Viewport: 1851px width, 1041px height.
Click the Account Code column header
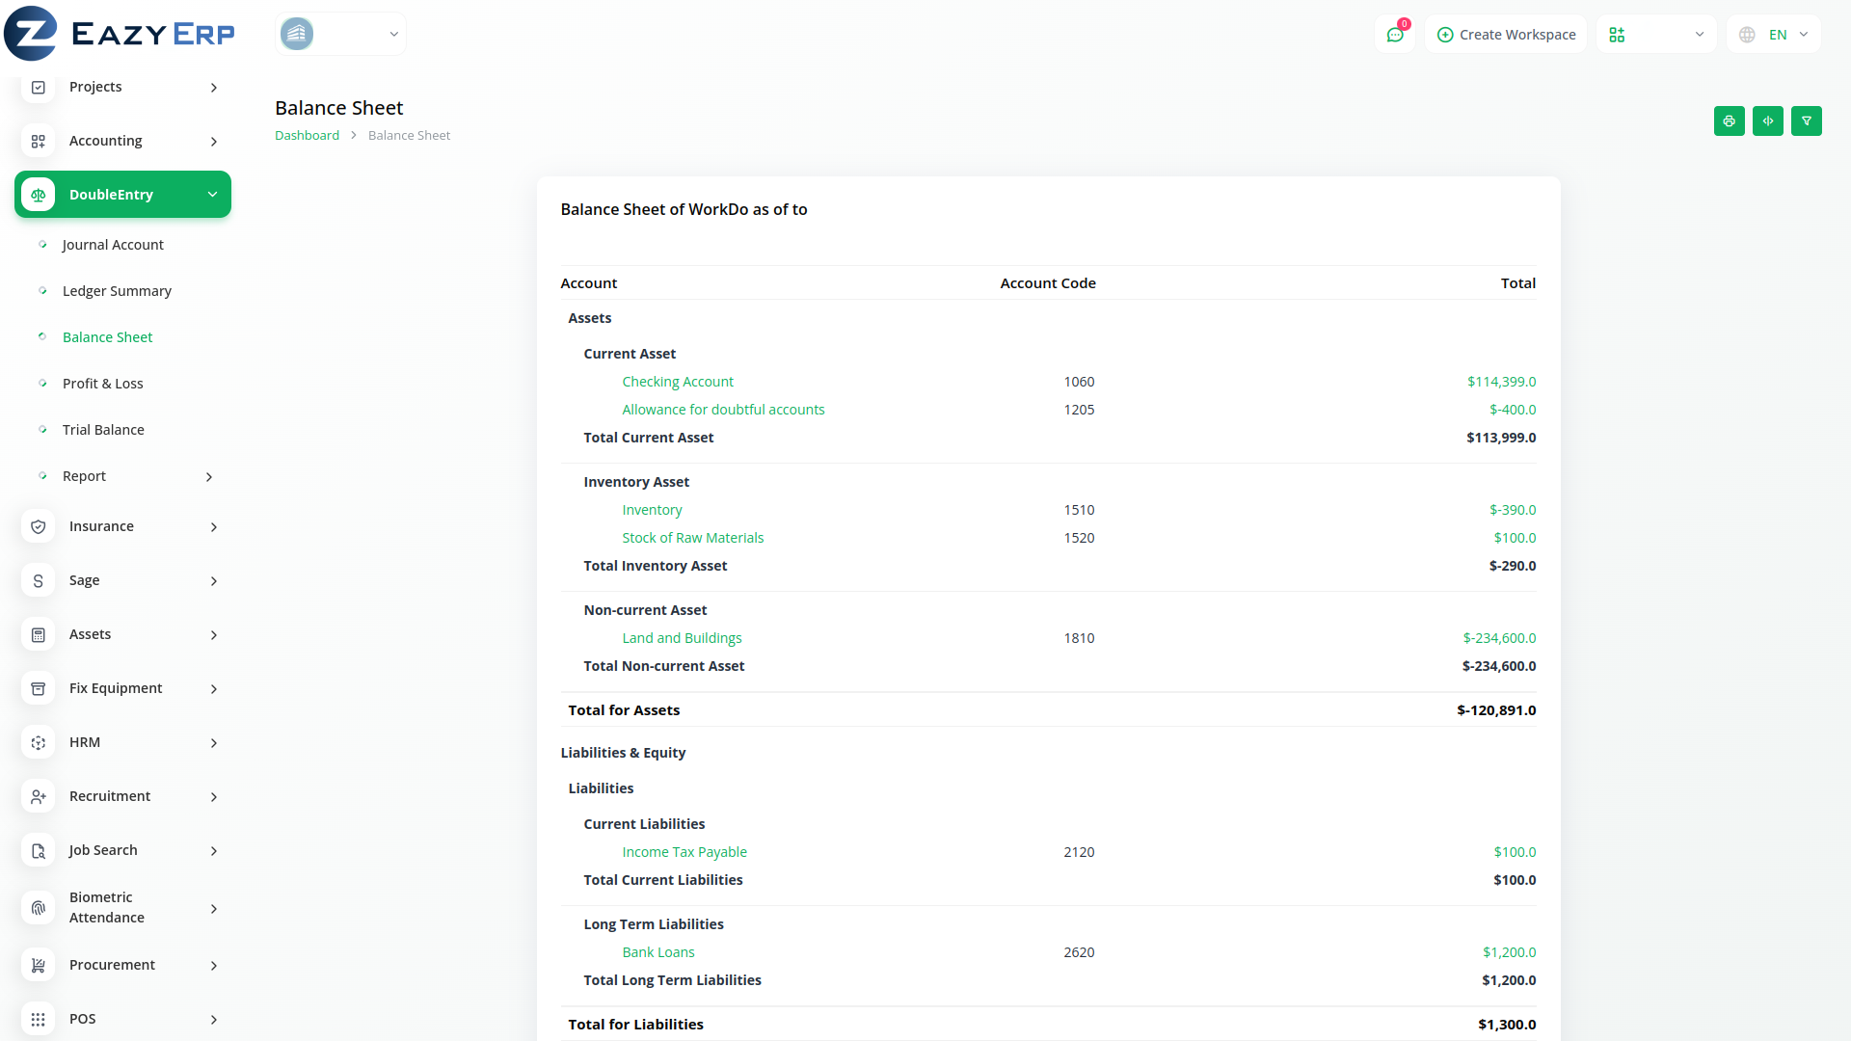1048,283
